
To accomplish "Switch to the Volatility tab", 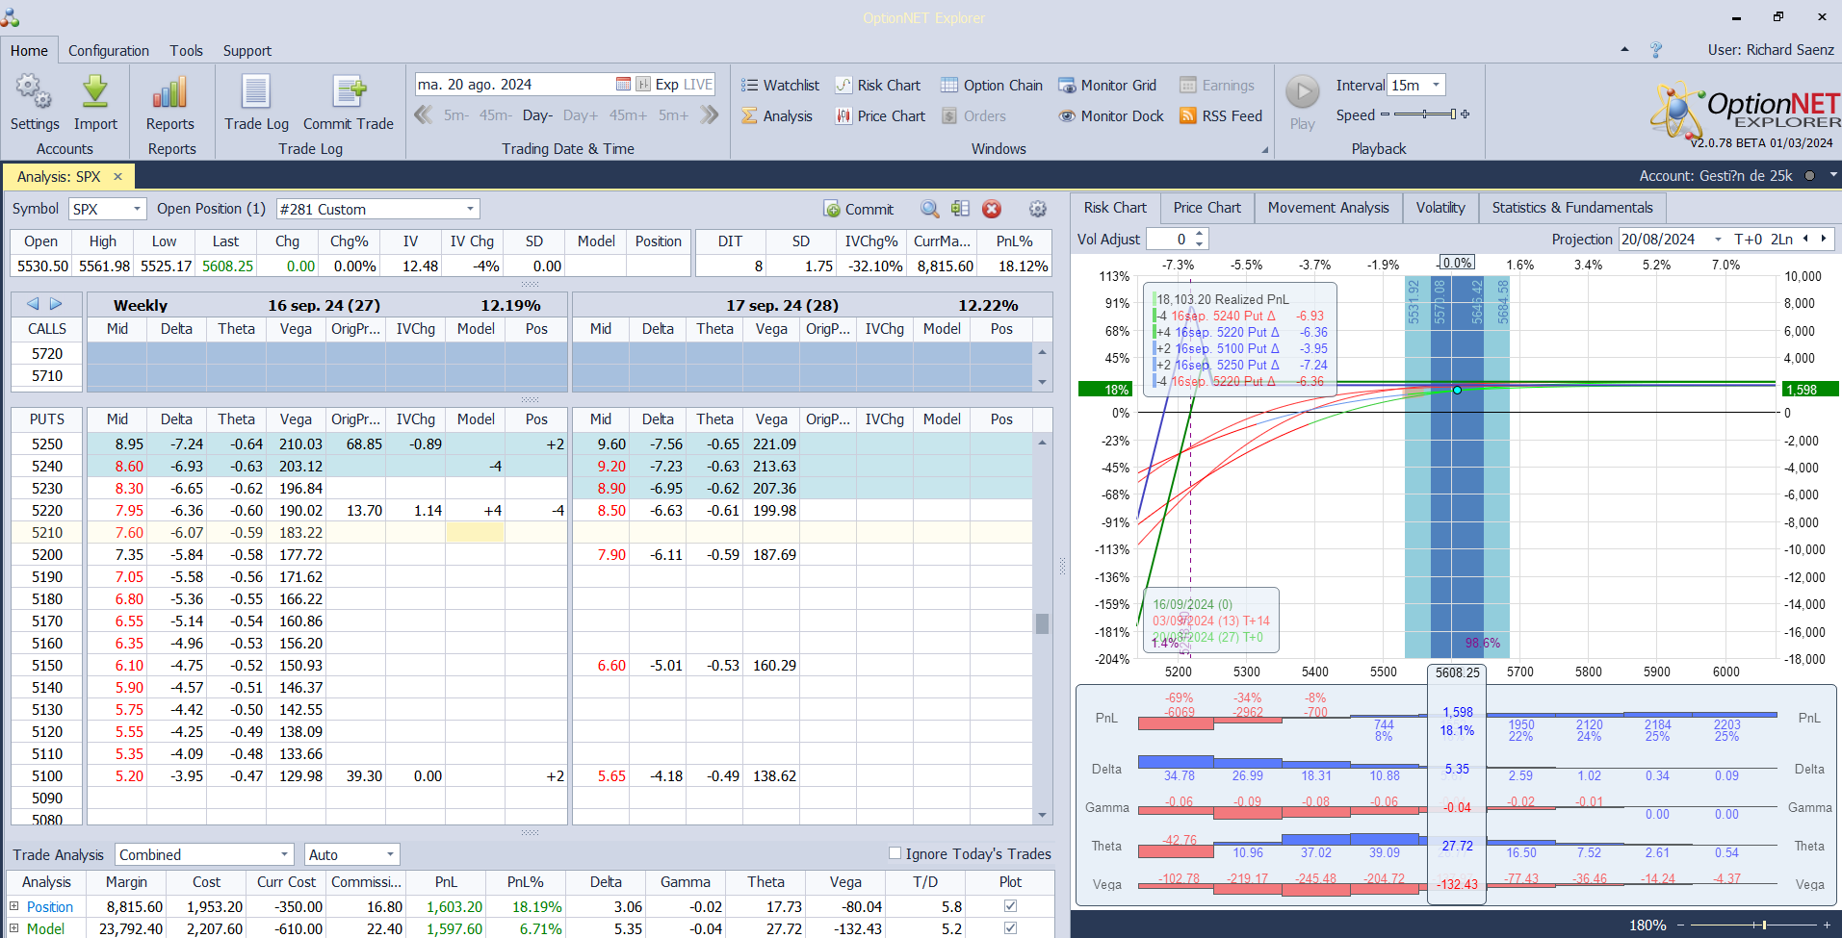I will point(1440,208).
